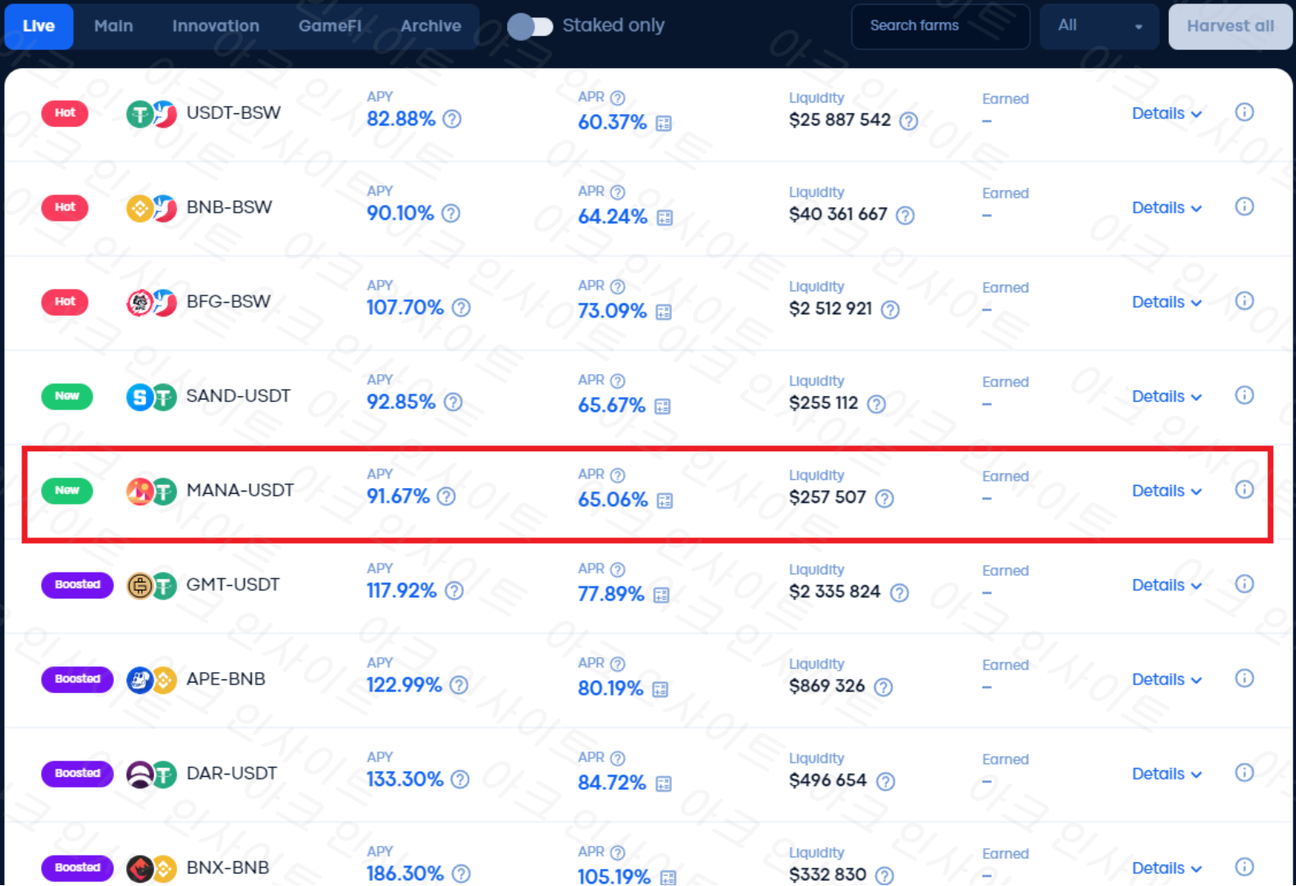Image resolution: width=1296 pixels, height=886 pixels.
Task: Expand Details for GMT-USDT farm
Action: point(1166,585)
